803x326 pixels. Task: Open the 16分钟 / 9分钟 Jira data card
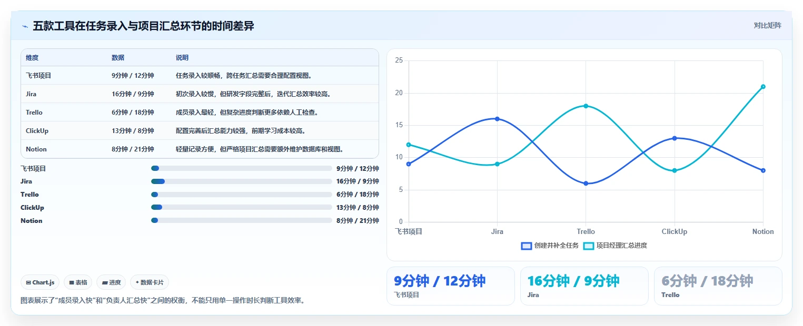(x=584, y=286)
